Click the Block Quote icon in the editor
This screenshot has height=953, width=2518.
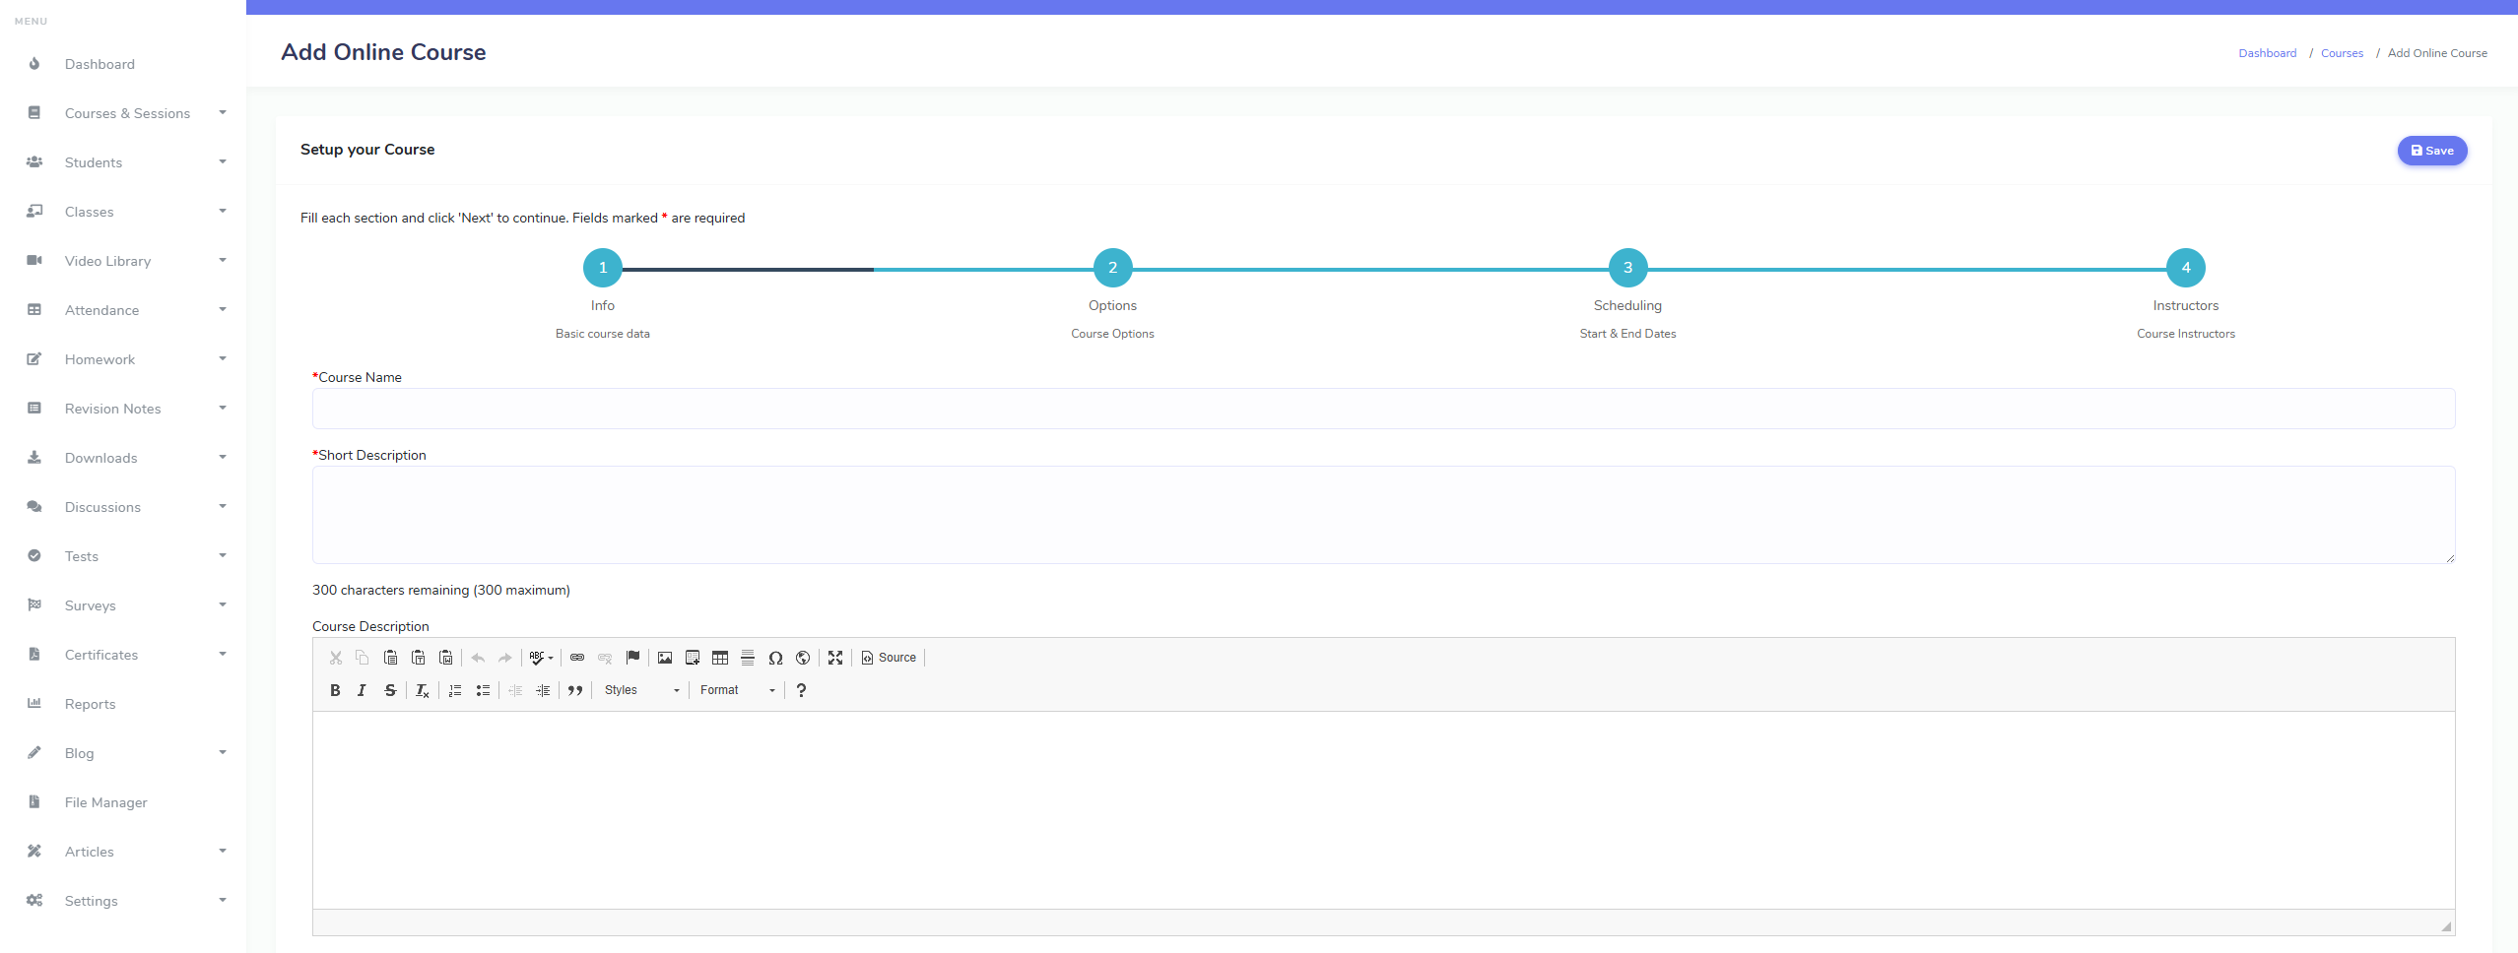(575, 690)
